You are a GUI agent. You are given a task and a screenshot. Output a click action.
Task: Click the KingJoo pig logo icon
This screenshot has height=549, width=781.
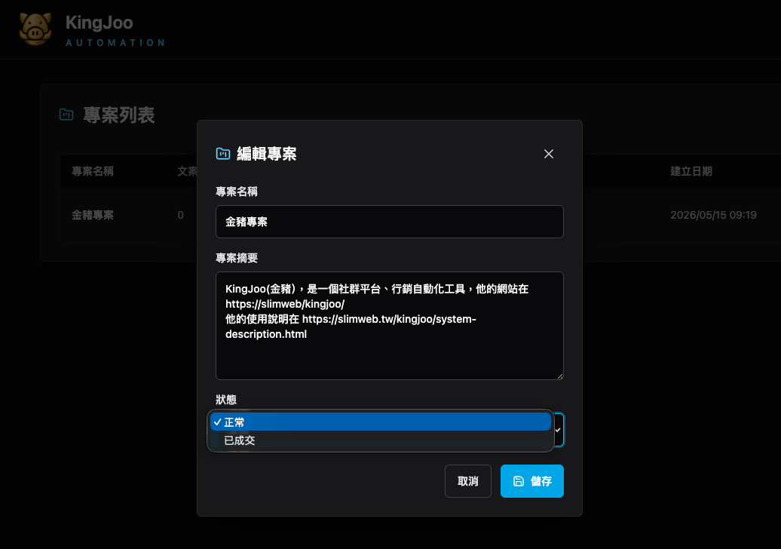click(x=35, y=29)
